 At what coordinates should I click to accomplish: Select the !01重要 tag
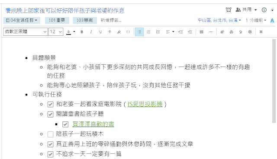point(57,20)
